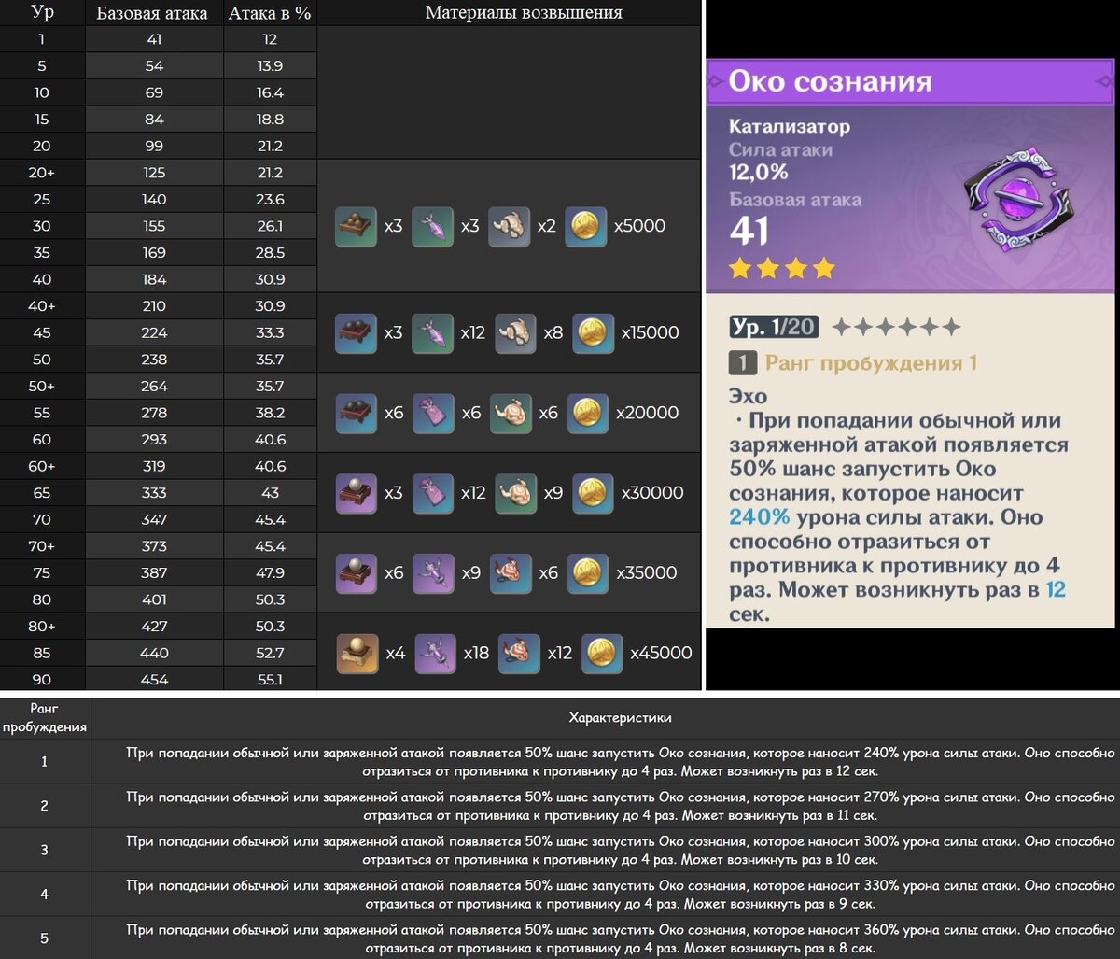
Task: Select mask material icon marked x9 in x30000 row
Action: tap(514, 493)
